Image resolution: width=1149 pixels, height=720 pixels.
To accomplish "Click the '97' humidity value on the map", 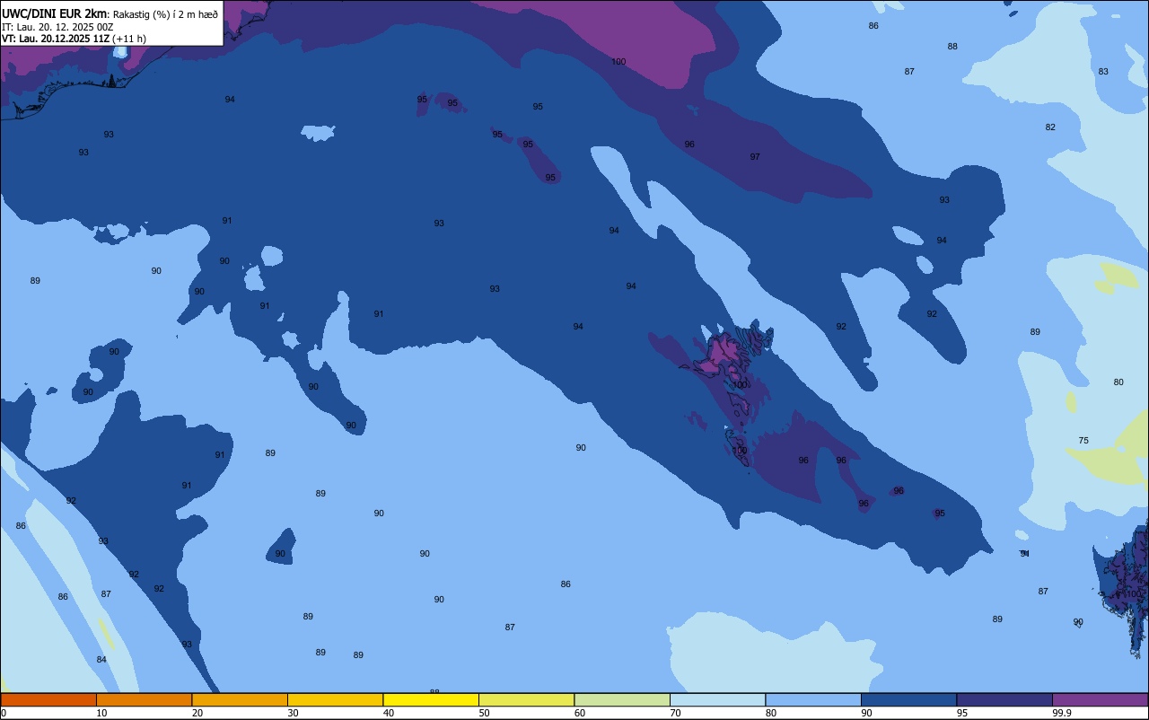I will (755, 157).
